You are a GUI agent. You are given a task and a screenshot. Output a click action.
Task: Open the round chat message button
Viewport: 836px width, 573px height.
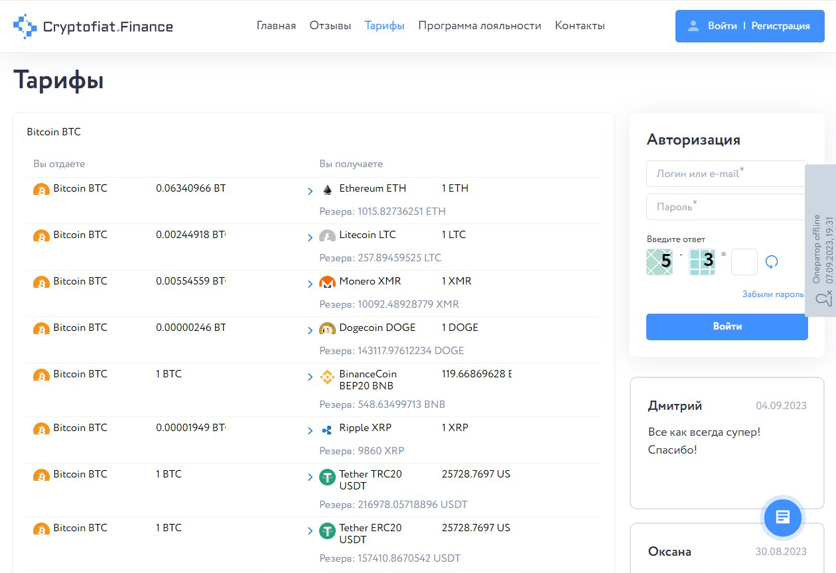(783, 517)
